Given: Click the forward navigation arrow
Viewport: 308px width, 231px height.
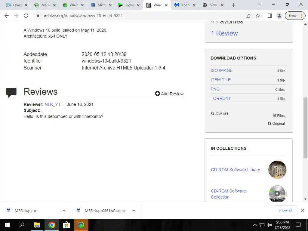Looking at the screenshot, I should pyautogui.click(x=16, y=16).
